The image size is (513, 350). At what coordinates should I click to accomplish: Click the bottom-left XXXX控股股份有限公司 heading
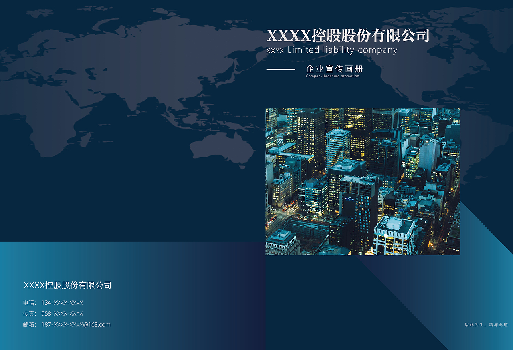pyautogui.click(x=67, y=285)
